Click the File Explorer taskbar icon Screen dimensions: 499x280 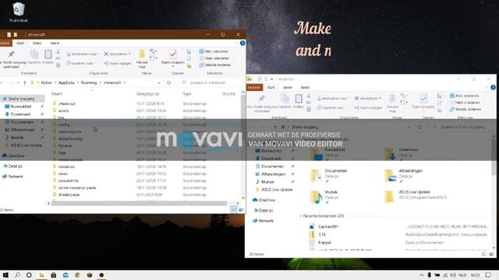coord(41,275)
